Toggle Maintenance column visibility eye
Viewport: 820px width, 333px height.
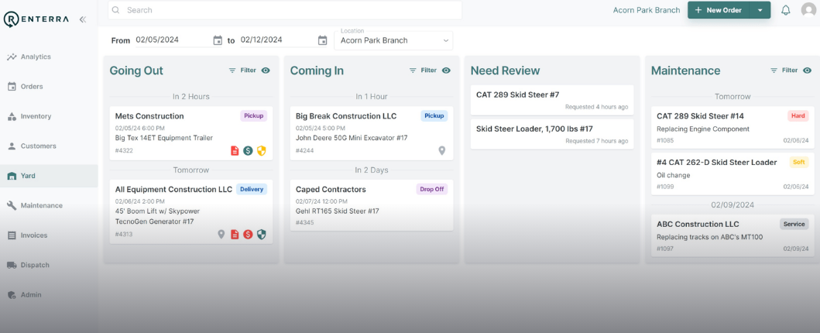point(808,70)
